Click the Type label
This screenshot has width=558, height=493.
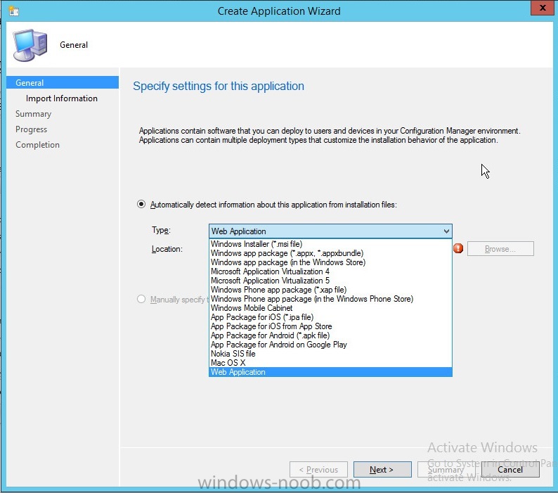(x=161, y=230)
